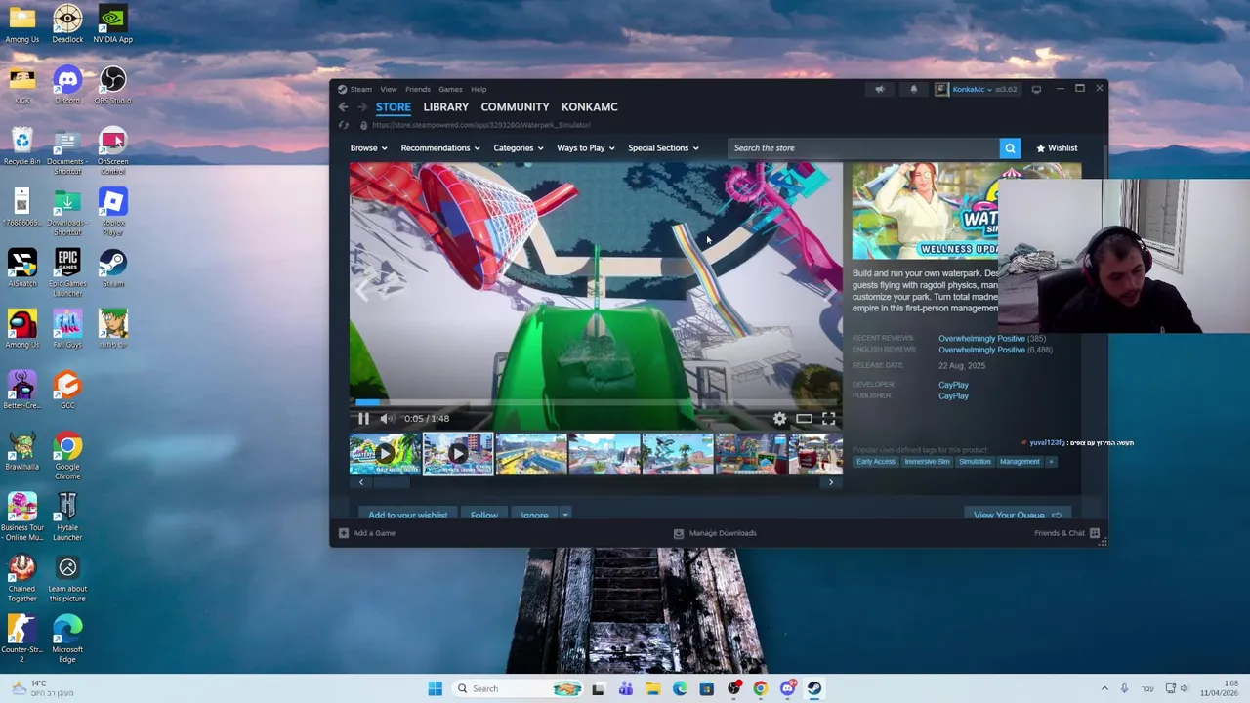
Task: Open the Hytale Launcher desktop shortcut
Action: (x=67, y=517)
